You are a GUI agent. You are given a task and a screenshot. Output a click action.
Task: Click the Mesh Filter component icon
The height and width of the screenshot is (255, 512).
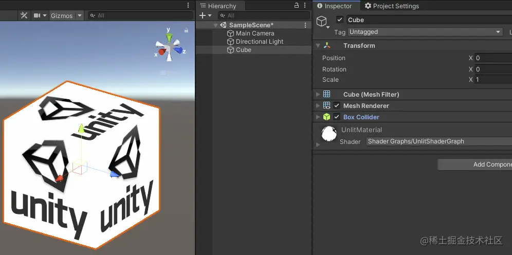coord(326,94)
